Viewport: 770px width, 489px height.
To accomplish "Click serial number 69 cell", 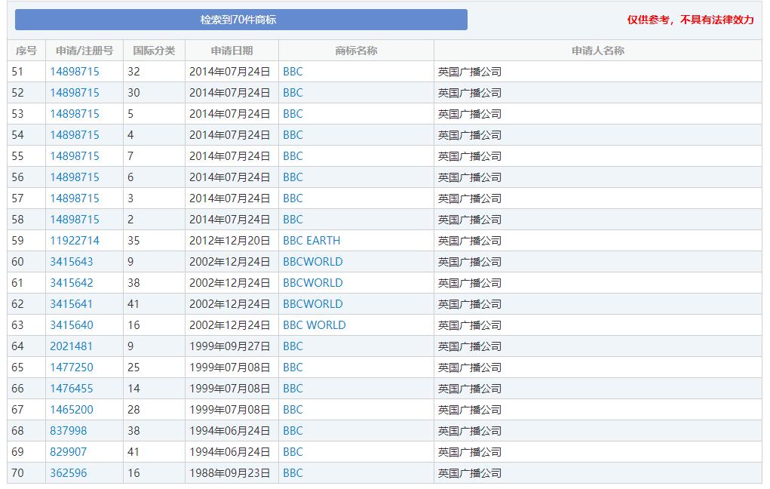I will click(x=26, y=452).
